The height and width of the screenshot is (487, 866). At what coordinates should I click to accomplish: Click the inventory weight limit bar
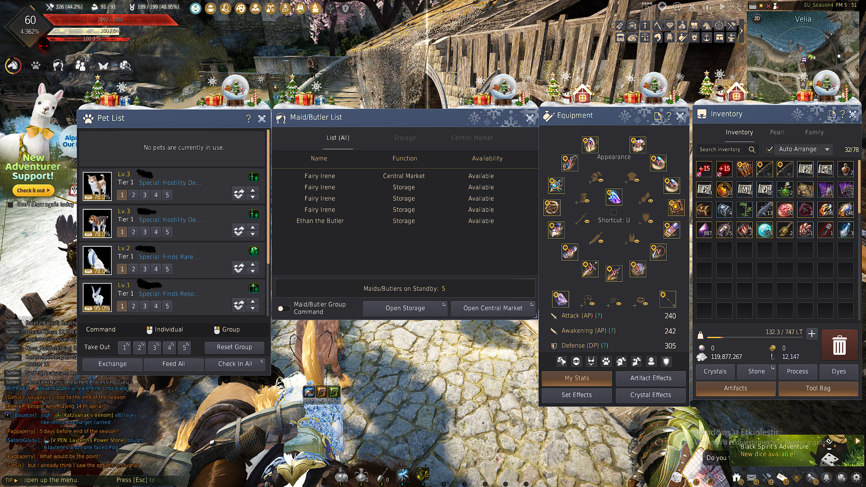pos(754,337)
